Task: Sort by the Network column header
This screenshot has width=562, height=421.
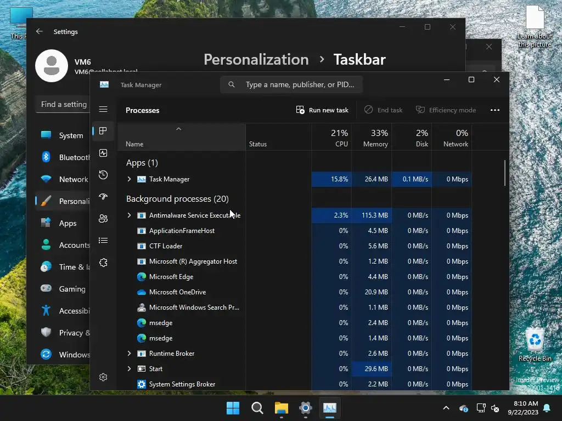Action: click(x=452, y=138)
